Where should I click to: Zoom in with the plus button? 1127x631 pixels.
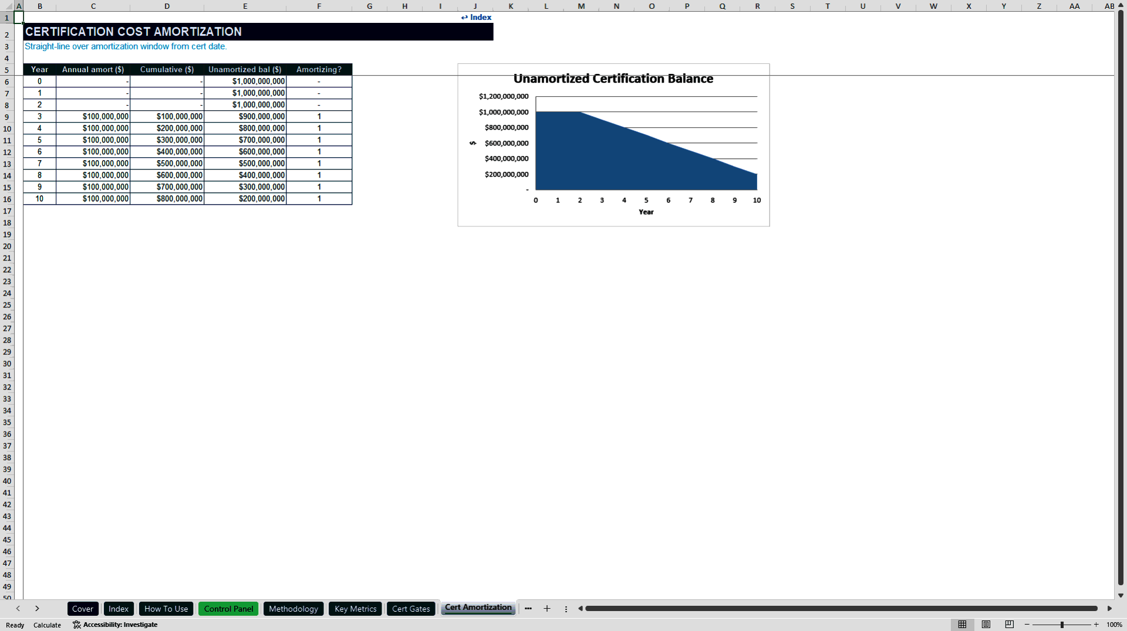point(1096,625)
